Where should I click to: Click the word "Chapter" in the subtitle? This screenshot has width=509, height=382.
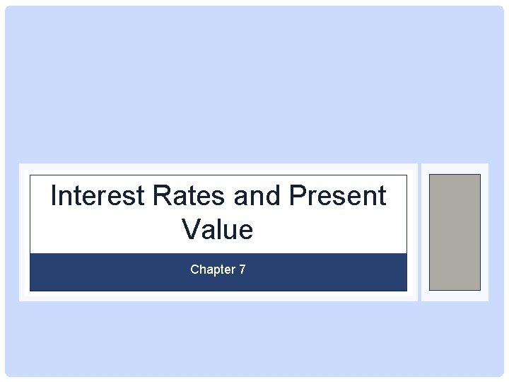(213, 270)
